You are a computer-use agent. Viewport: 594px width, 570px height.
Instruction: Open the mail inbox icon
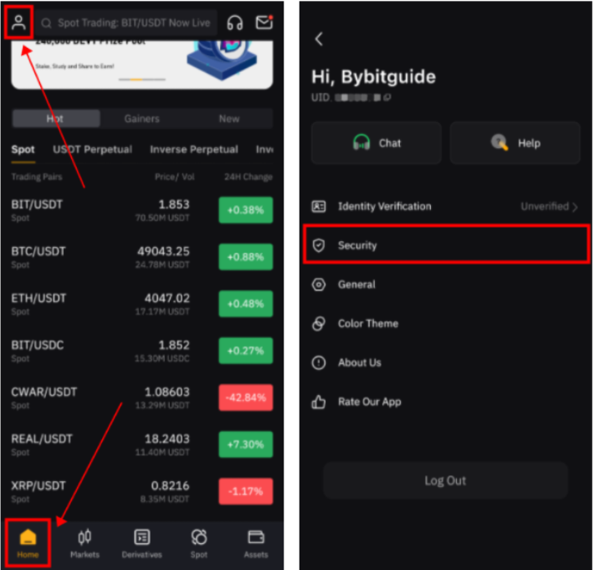tap(264, 23)
